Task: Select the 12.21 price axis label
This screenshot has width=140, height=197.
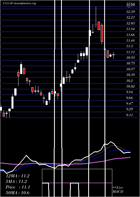Action: coord(130,17)
